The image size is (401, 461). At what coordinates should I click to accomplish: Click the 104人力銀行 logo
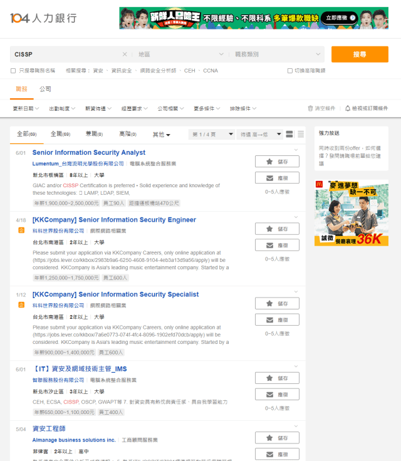(x=43, y=18)
